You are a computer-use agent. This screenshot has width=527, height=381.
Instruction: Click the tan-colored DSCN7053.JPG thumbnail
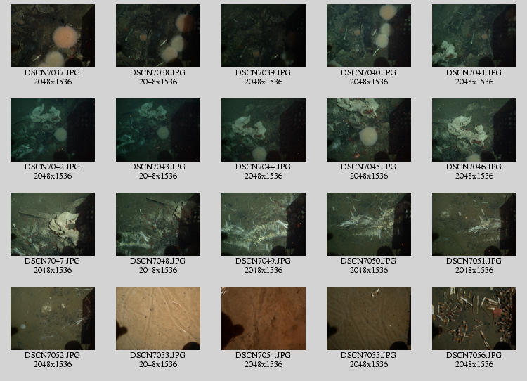coord(158,318)
